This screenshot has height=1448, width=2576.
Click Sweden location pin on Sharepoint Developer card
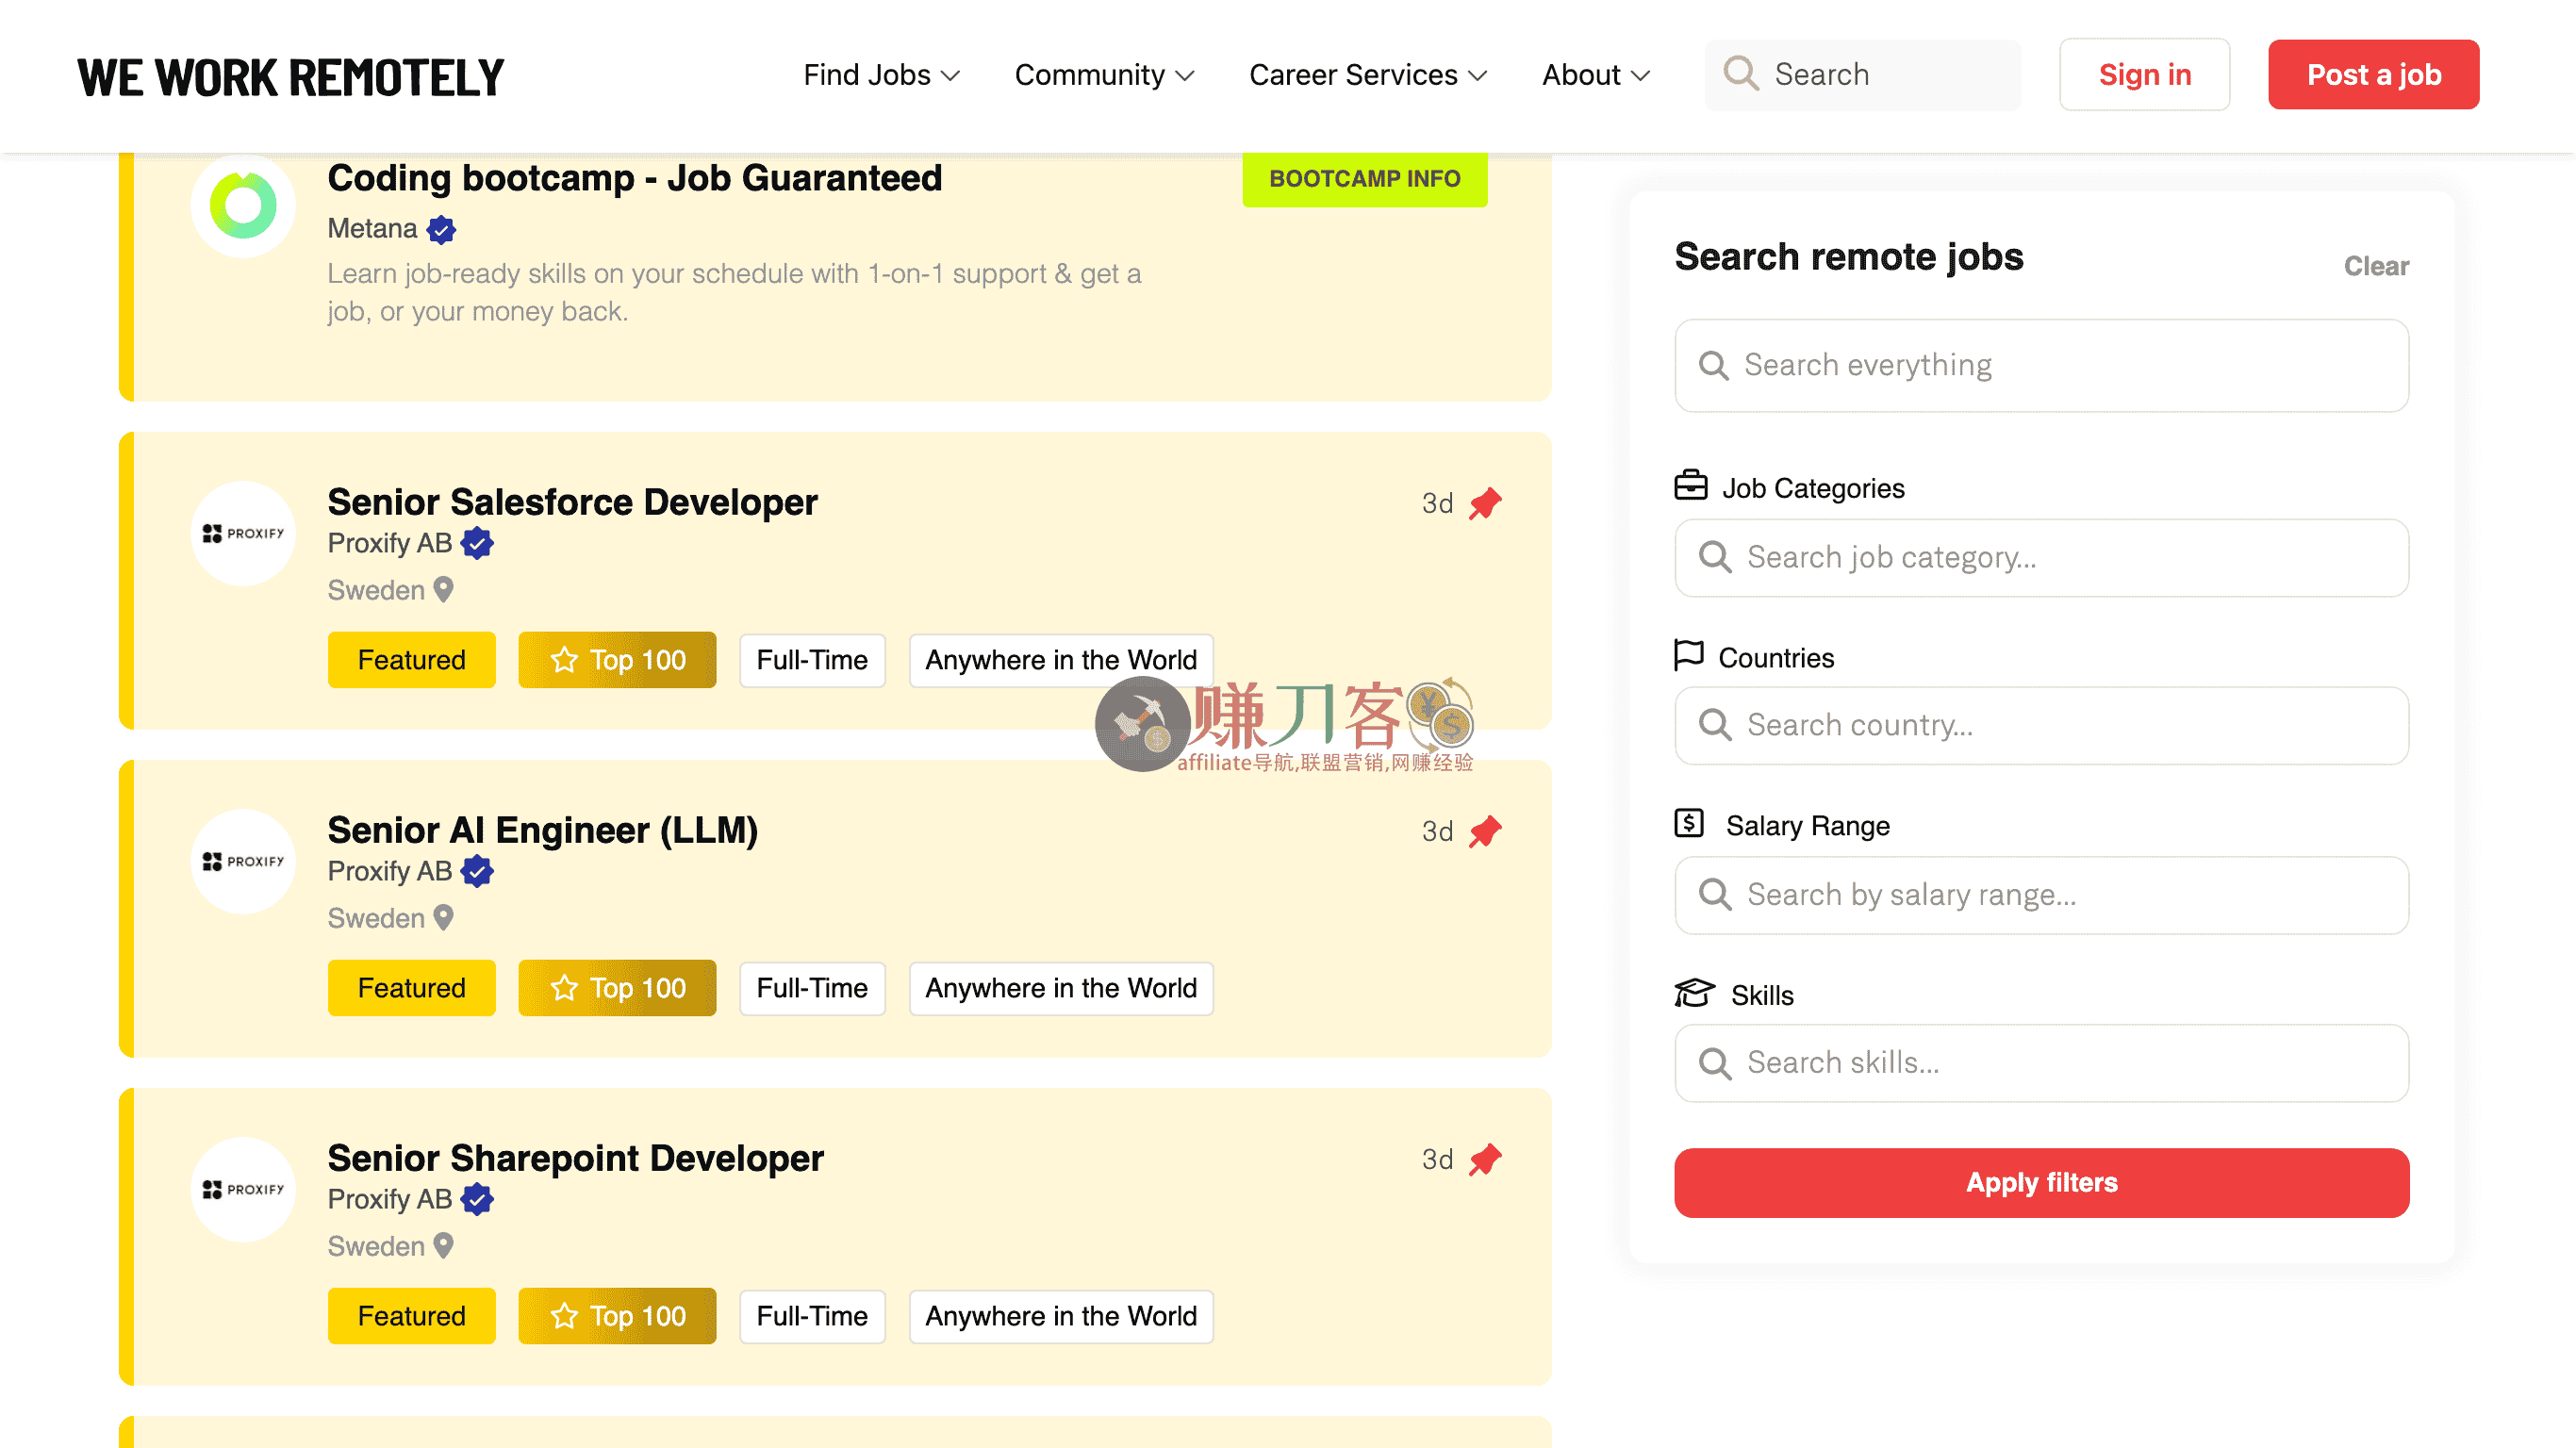(x=443, y=1246)
